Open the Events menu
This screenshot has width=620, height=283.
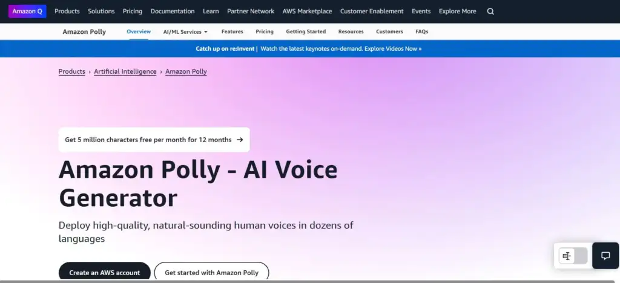421,11
